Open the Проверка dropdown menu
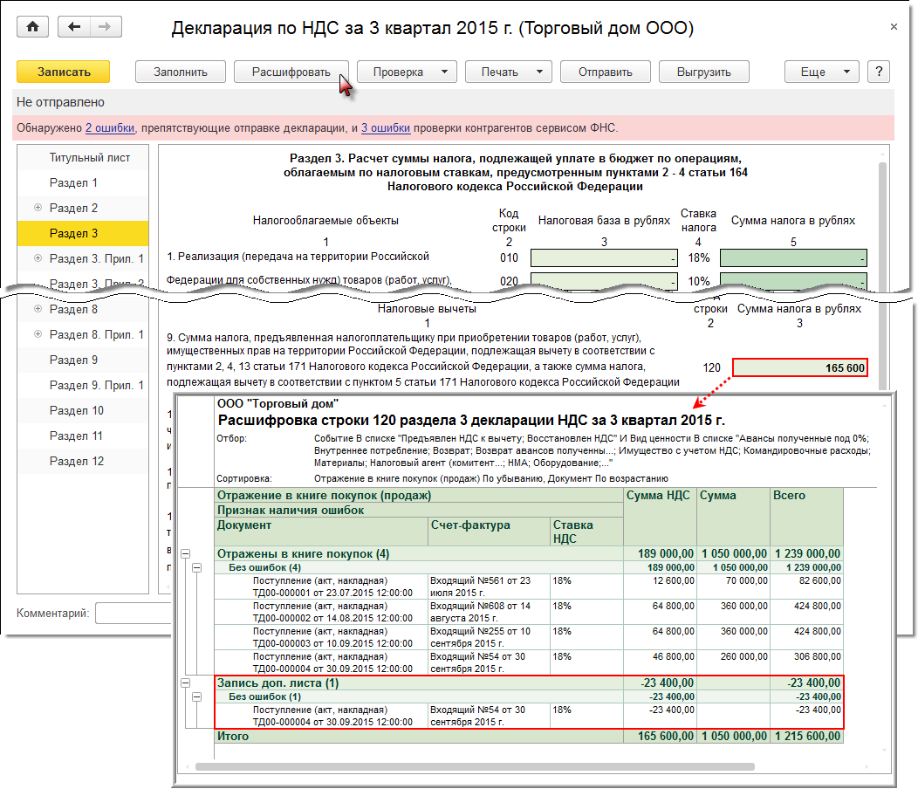The width and height of the screenshot is (918, 789). [x=407, y=72]
